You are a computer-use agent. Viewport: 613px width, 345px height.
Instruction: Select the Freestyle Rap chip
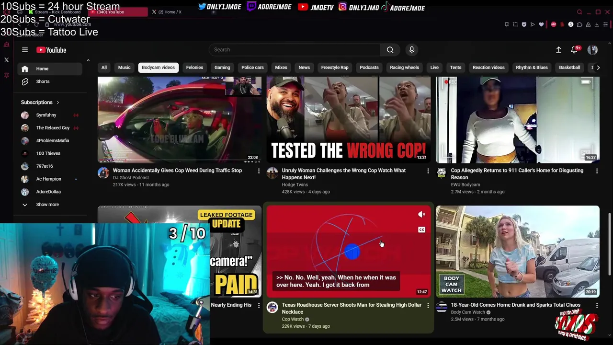(335, 68)
